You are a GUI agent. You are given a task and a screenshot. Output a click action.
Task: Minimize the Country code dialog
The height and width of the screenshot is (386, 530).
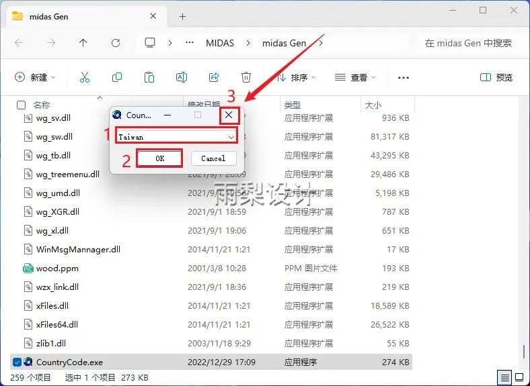coord(167,115)
